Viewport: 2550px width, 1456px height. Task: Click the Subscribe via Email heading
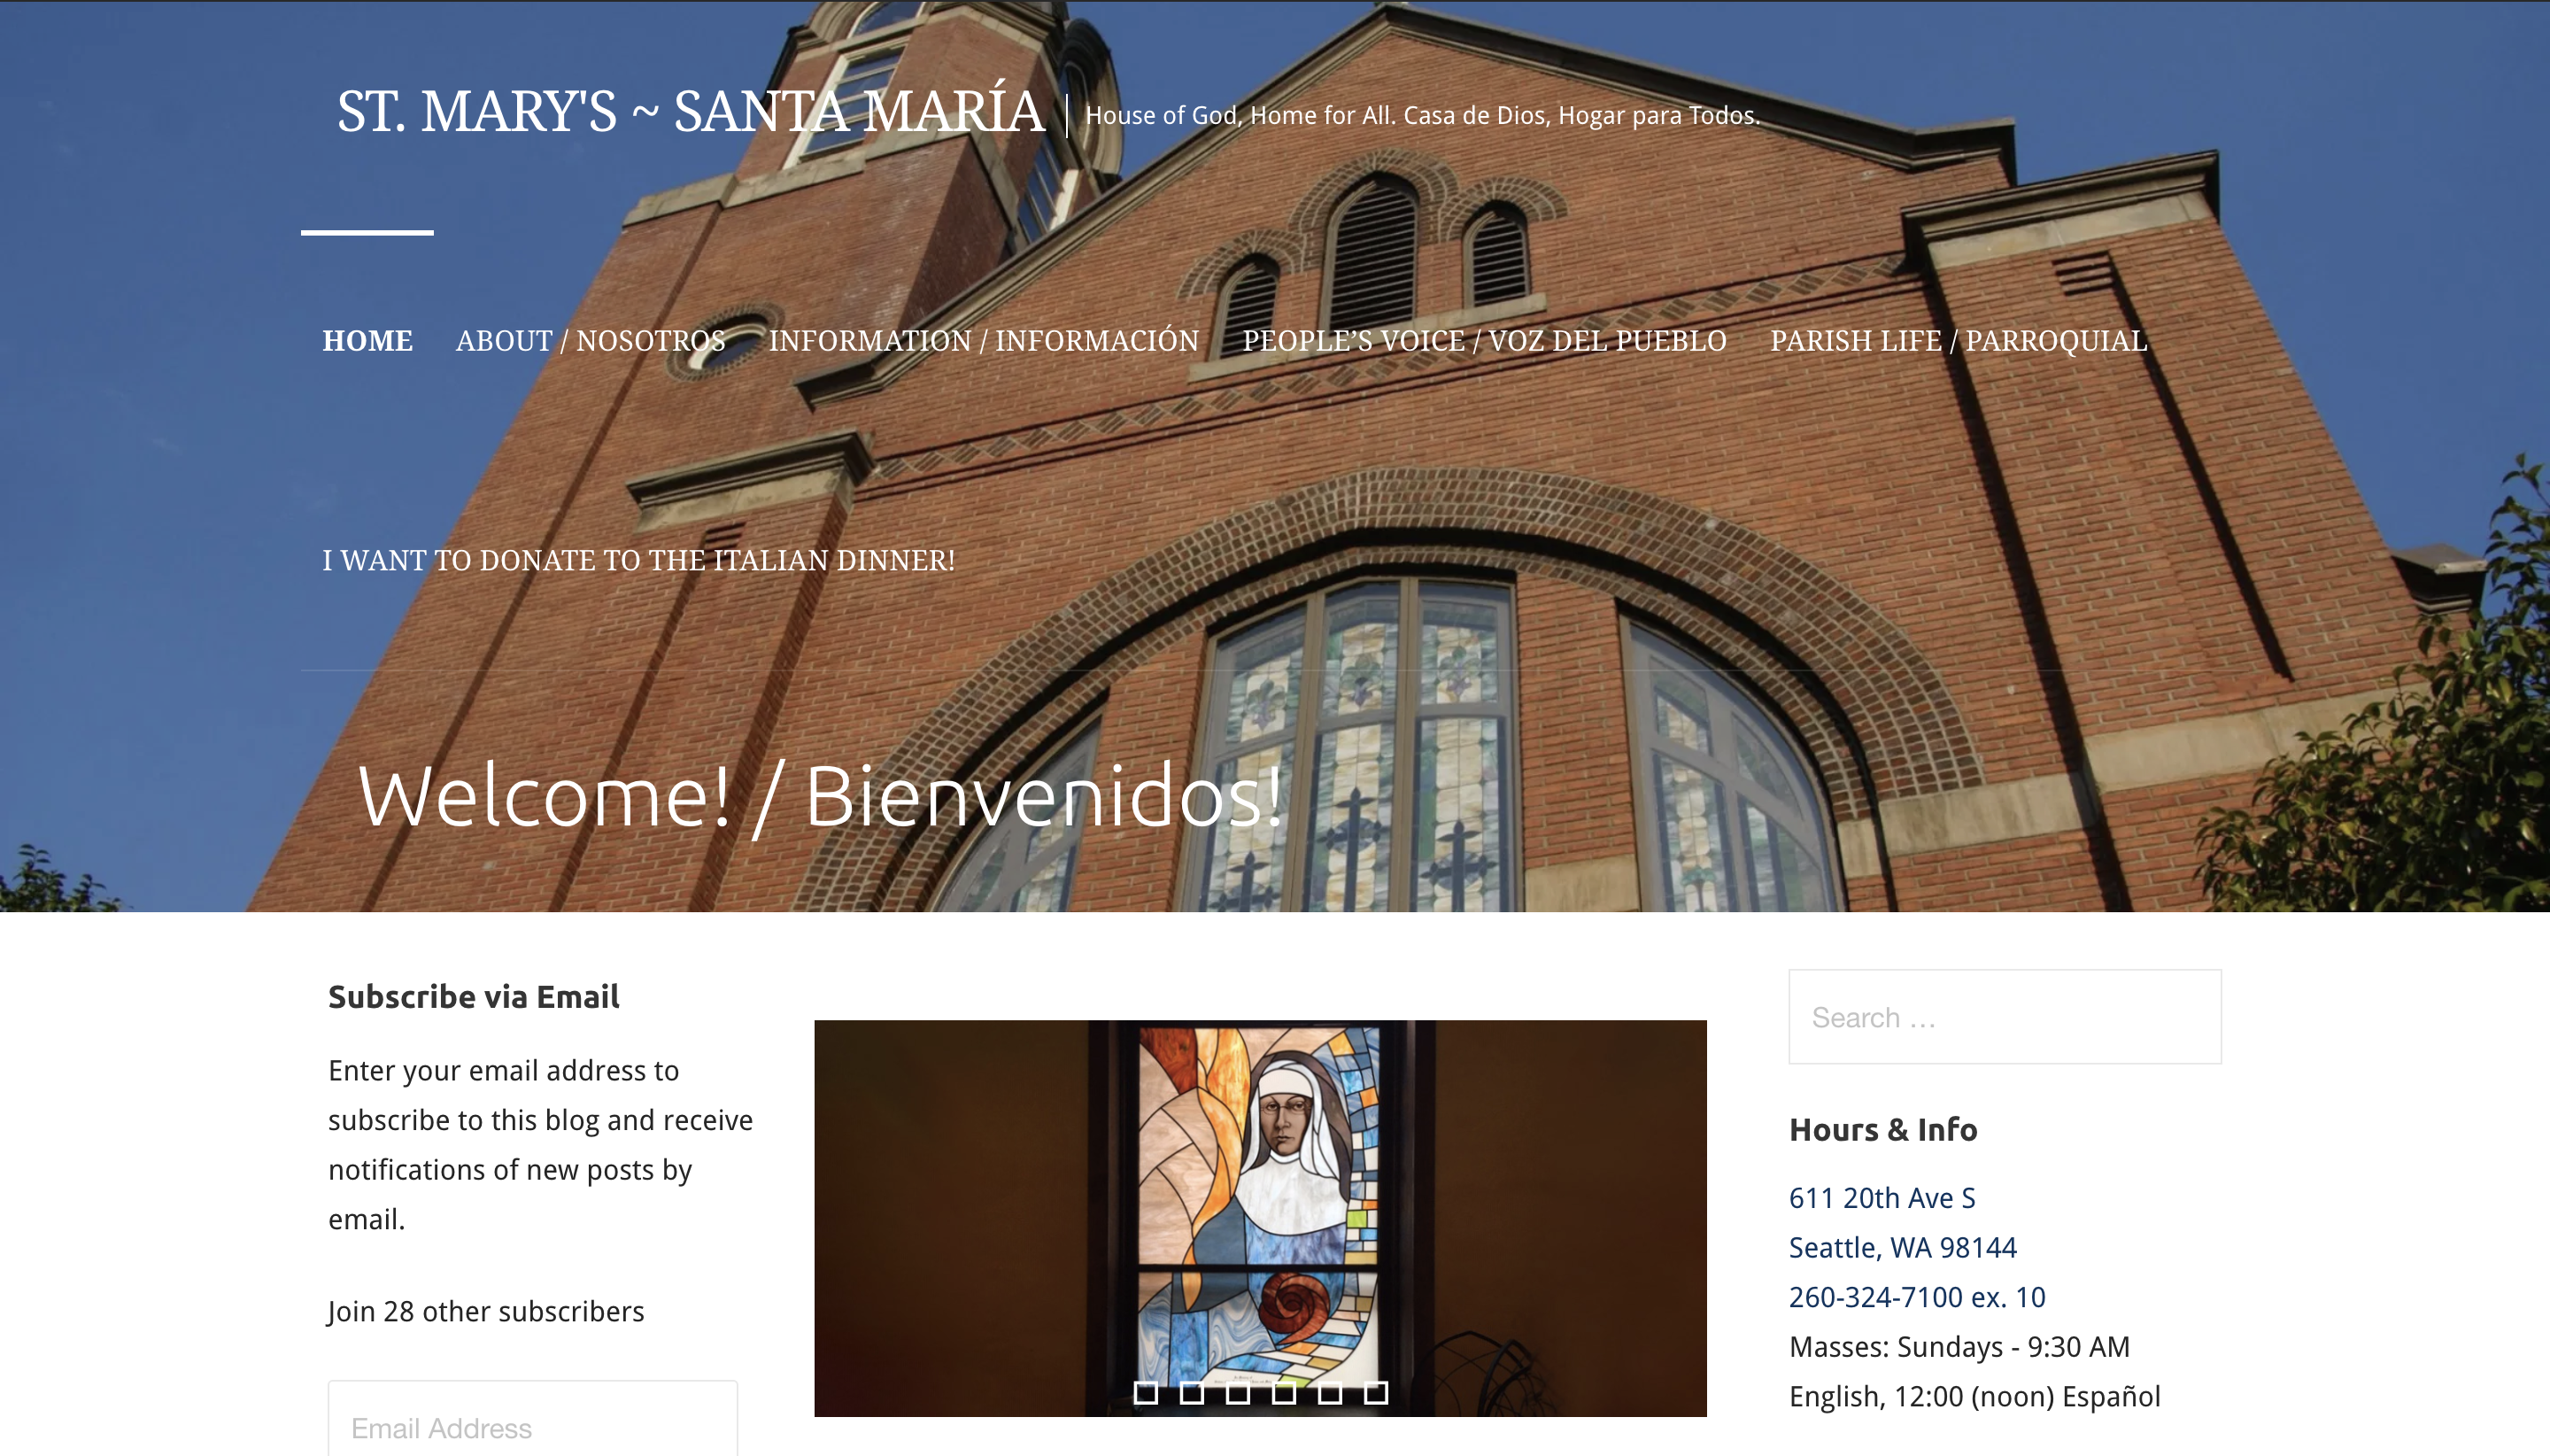[x=474, y=997]
